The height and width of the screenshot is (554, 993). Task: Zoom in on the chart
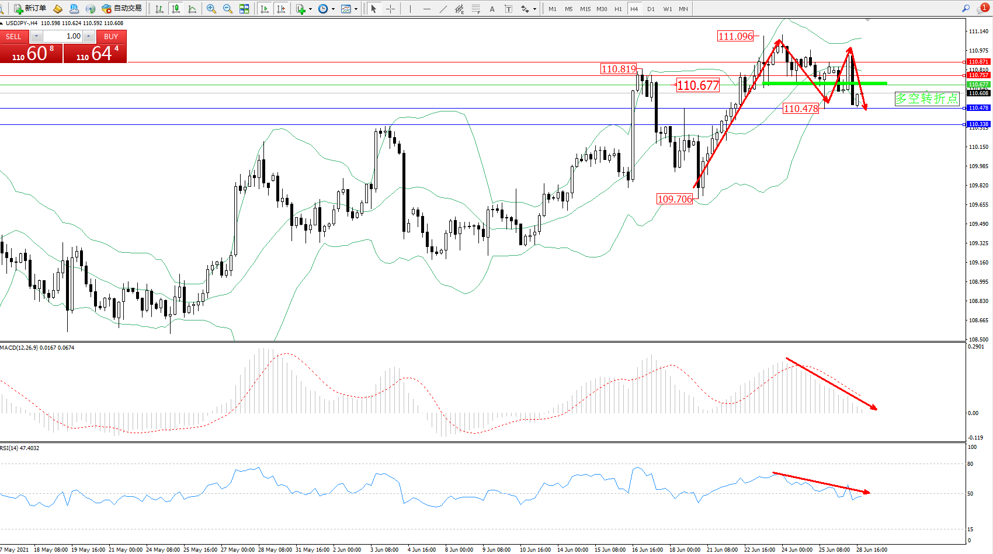[211, 9]
